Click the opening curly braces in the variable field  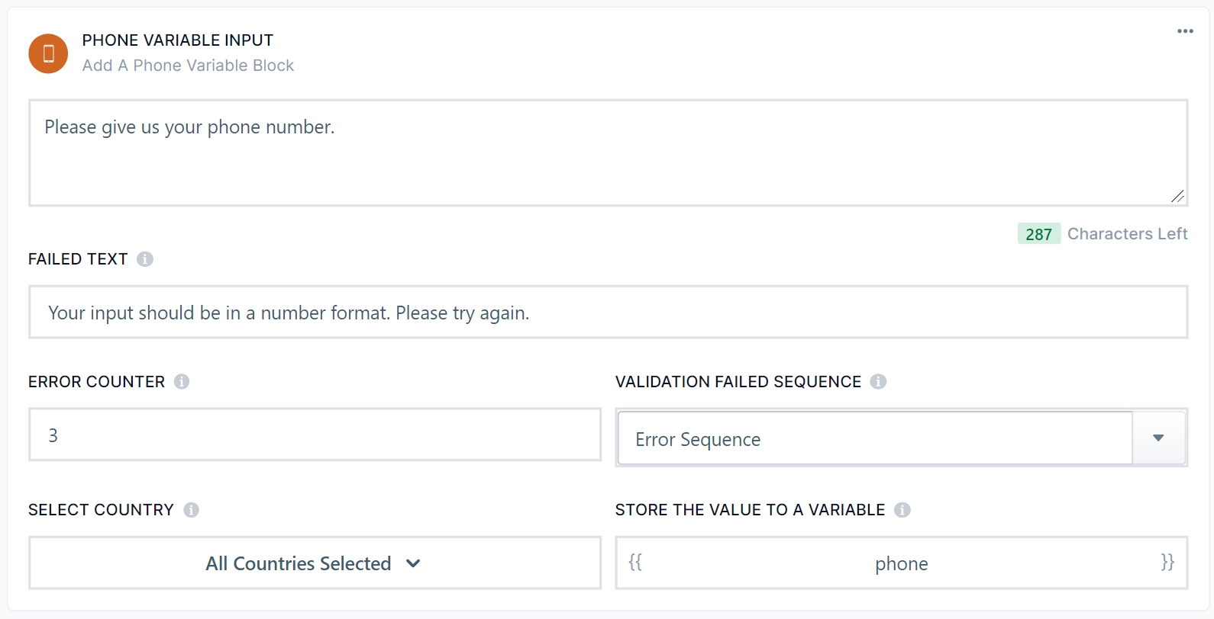pyautogui.click(x=635, y=563)
